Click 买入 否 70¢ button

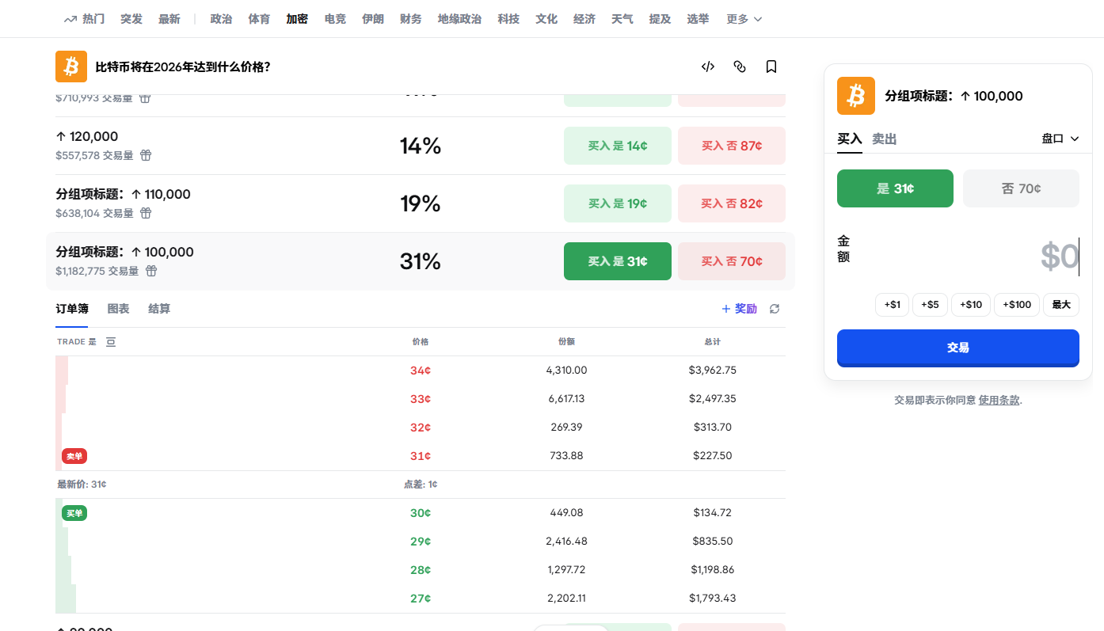pyautogui.click(x=732, y=261)
